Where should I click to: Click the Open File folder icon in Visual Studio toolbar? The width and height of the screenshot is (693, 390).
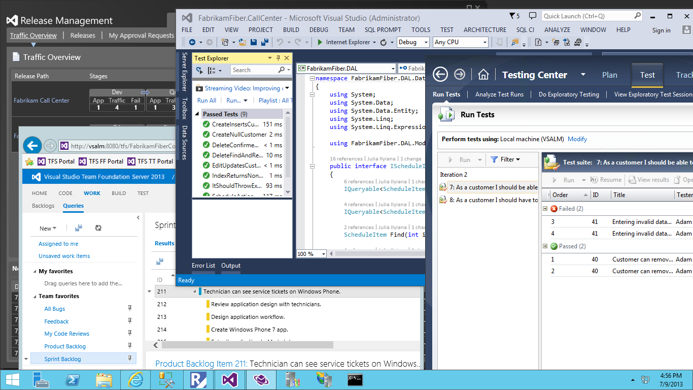tap(242, 43)
